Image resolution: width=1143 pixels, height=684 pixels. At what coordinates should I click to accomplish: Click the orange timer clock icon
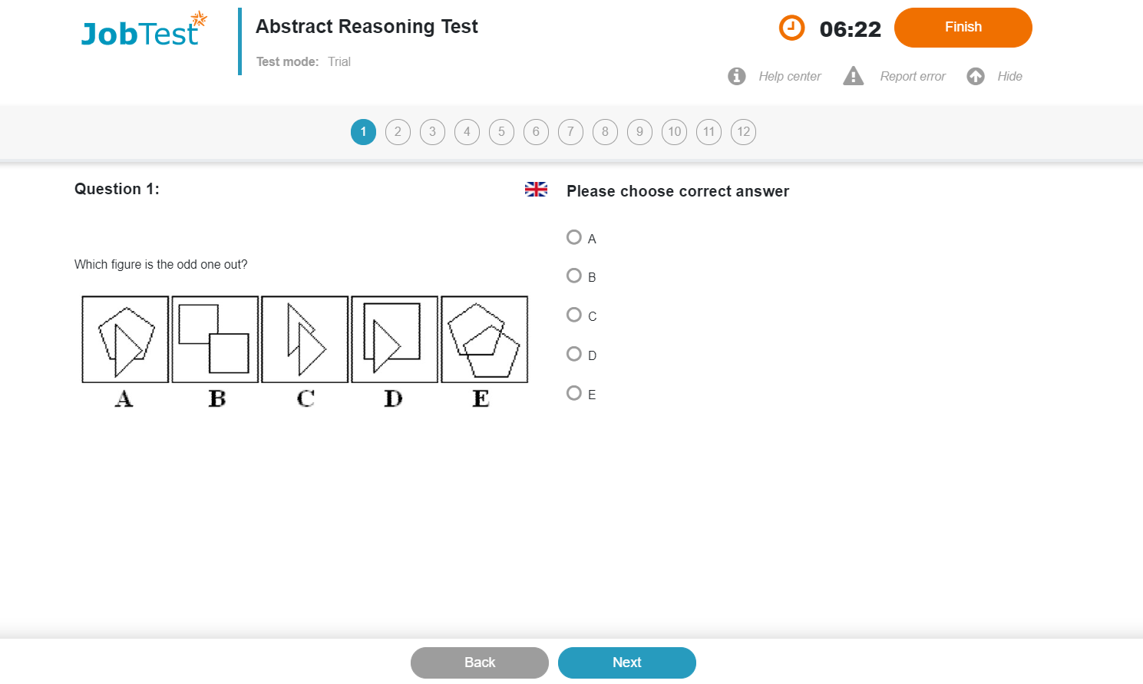click(x=791, y=28)
